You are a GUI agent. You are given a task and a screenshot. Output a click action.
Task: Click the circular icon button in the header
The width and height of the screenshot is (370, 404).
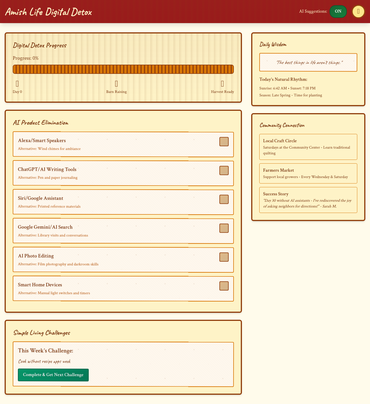click(x=358, y=12)
